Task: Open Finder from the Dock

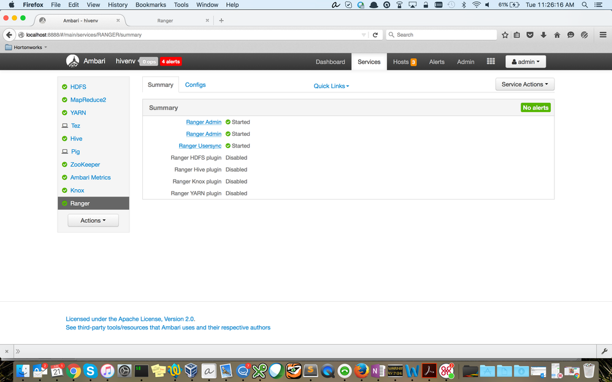Action: coord(23,371)
